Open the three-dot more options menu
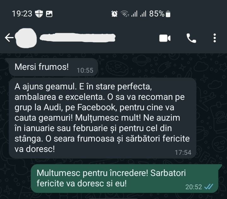 point(215,38)
